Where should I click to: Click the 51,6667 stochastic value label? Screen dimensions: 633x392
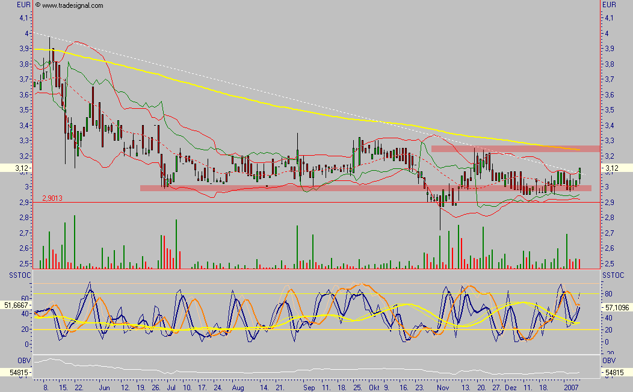(x=15, y=305)
